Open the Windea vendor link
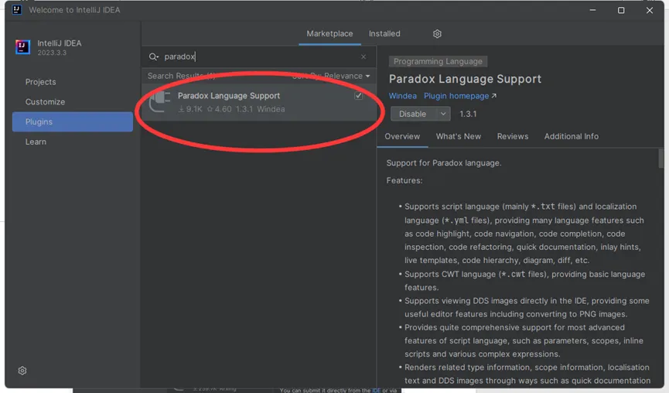The width and height of the screenshot is (669, 393). pyautogui.click(x=402, y=96)
